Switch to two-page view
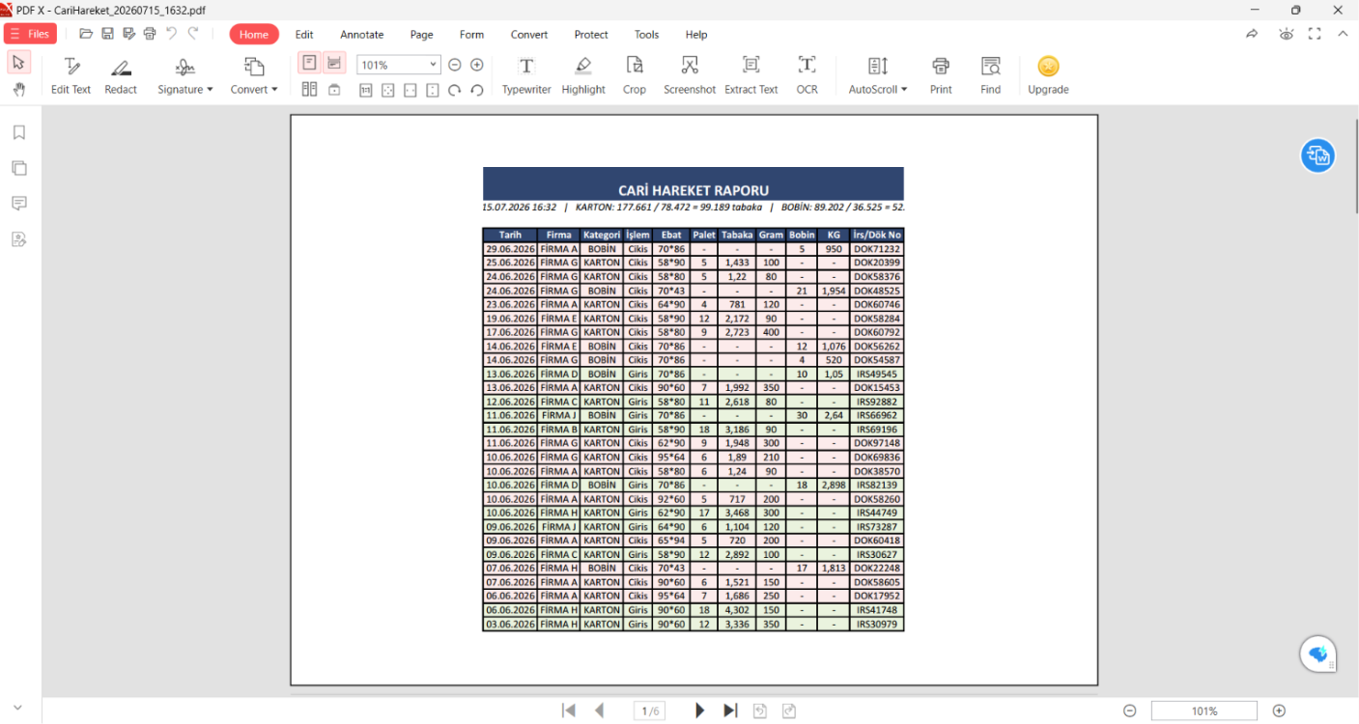The height and width of the screenshot is (724, 1359). [309, 90]
